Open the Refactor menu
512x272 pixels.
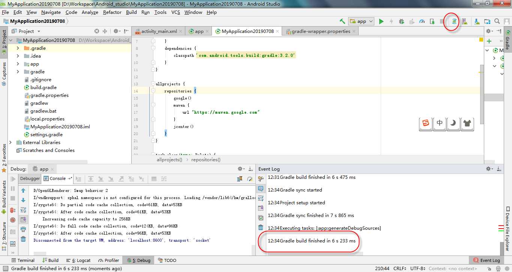point(112,12)
